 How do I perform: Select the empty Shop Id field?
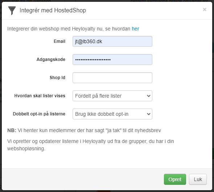(x=112, y=78)
